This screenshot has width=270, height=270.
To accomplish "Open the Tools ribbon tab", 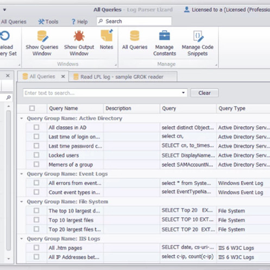I will (x=48, y=22).
